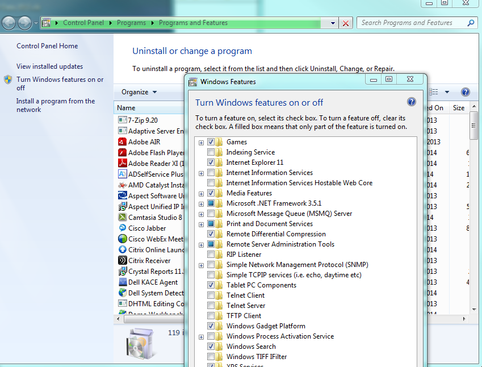Click the Back navigation arrow

point(9,23)
